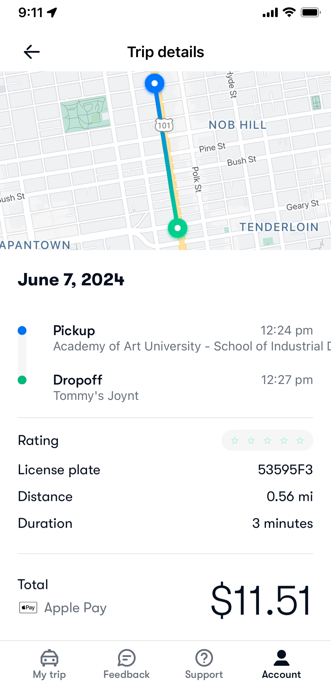
Task: Tap the green dropoff marker on map
Action: [177, 228]
